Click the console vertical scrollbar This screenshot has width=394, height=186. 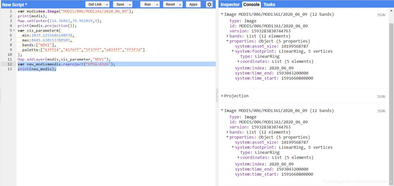(391, 101)
